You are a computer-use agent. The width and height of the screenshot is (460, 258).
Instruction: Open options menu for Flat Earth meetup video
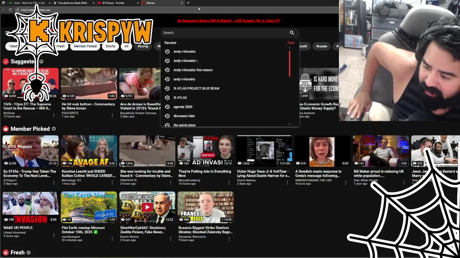click(x=112, y=239)
